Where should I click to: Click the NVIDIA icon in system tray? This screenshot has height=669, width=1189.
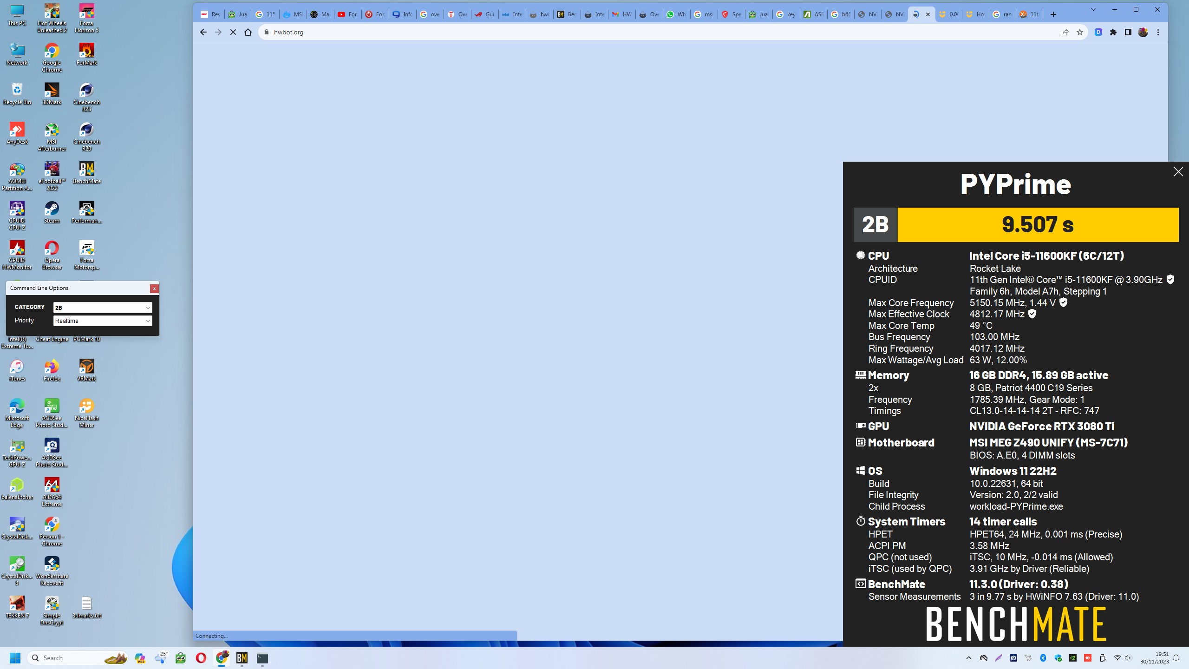(1073, 658)
